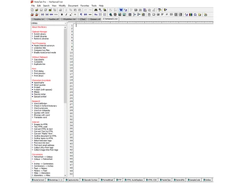
Task: Click the insert image picture icon
Action: pyautogui.click(x=120, y=15)
